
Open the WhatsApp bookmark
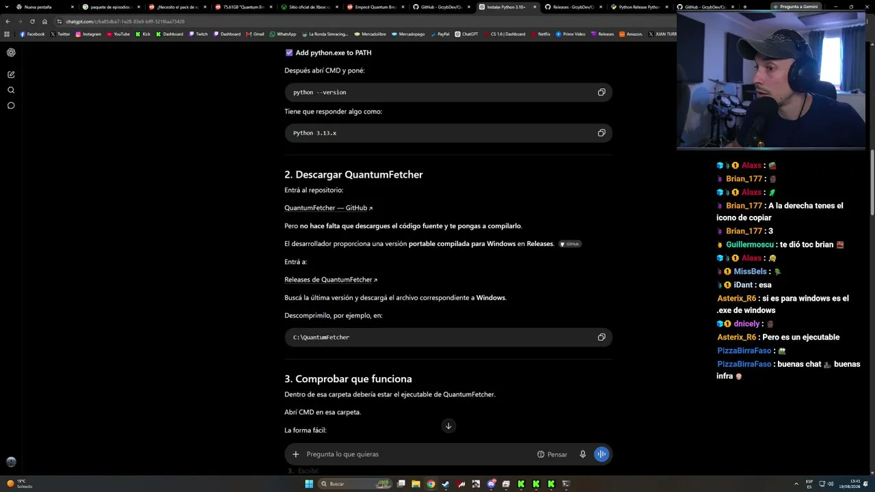[283, 34]
